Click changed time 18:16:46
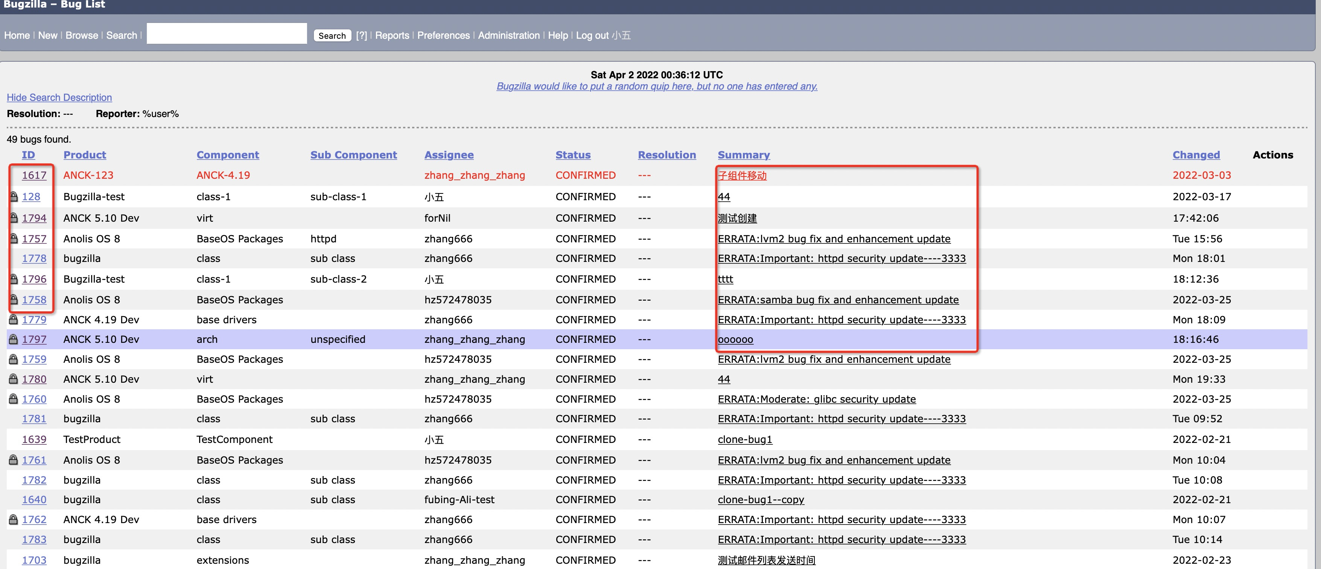The height and width of the screenshot is (569, 1321). [x=1195, y=339]
